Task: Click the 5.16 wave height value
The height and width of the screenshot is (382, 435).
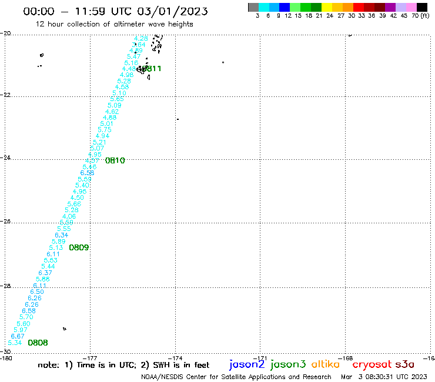Action: coord(131,63)
